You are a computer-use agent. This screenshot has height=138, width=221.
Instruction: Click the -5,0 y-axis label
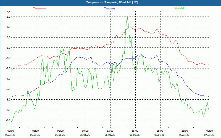(7, 89)
